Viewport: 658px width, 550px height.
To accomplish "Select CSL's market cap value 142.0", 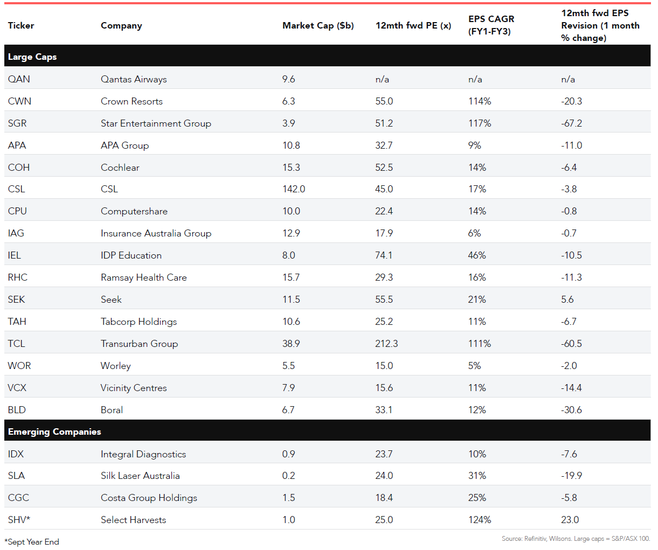I will 294,189.
